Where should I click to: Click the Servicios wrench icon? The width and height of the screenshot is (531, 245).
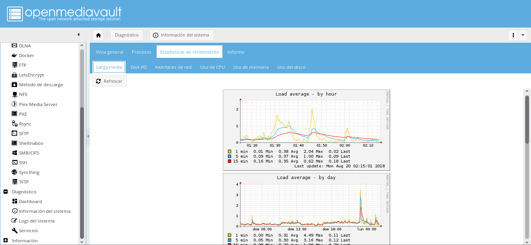click(14, 230)
